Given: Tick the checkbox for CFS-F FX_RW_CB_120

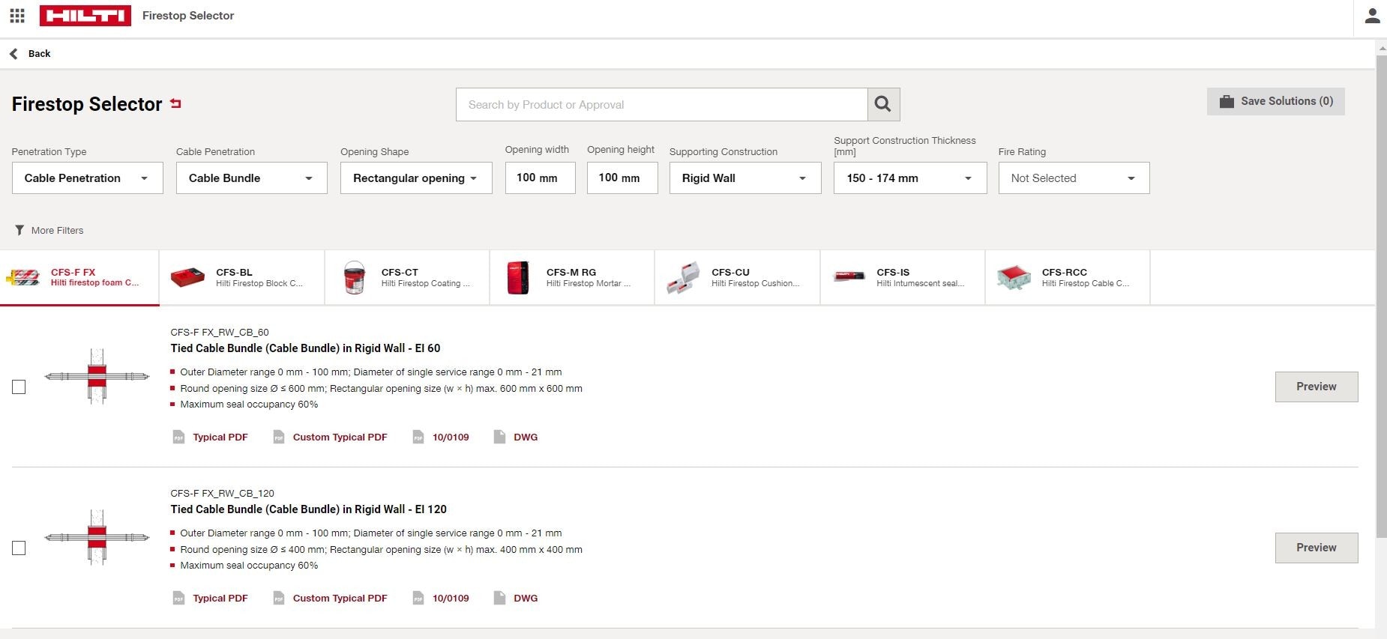Looking at the screenshot, I should click(19, 548).
